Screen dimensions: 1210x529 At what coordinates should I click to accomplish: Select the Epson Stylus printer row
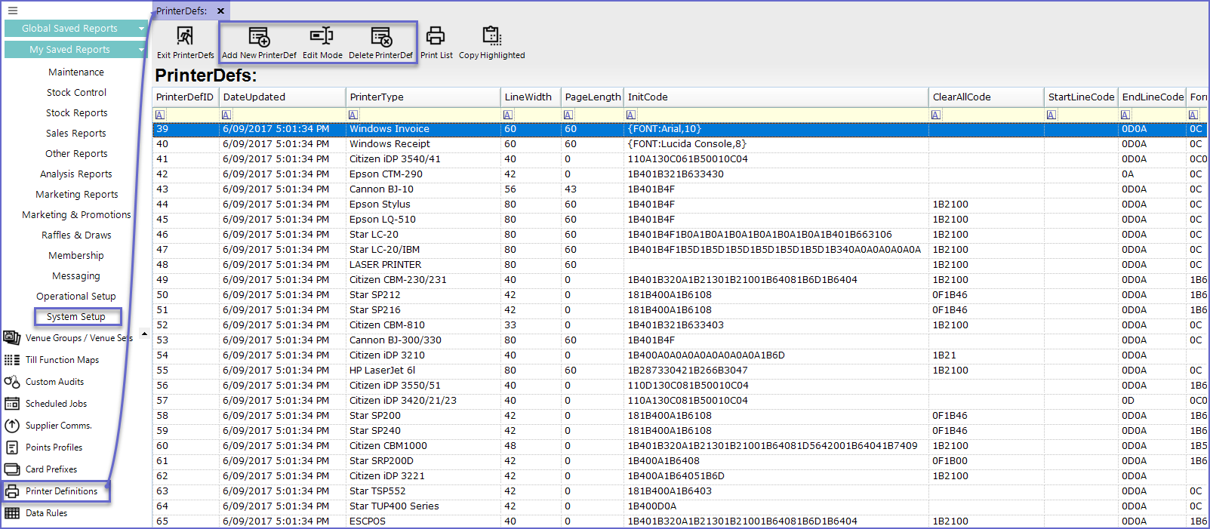coord(380,205)
